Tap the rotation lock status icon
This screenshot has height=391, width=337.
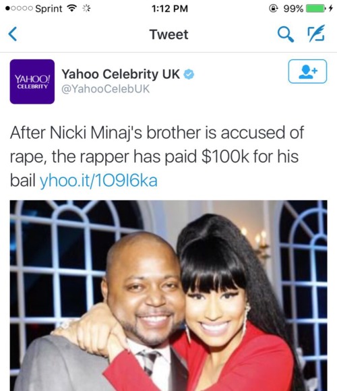(x=274, y=9)
